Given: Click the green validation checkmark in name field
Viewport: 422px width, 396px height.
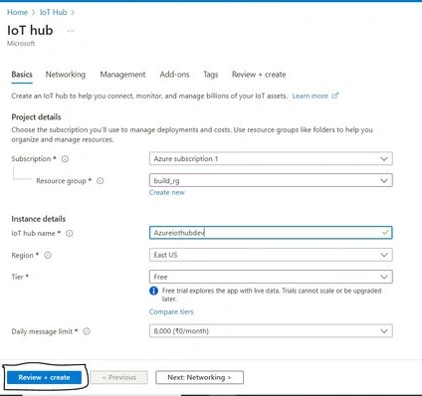Looking at the screenshot, I should (x=385, y=233).
